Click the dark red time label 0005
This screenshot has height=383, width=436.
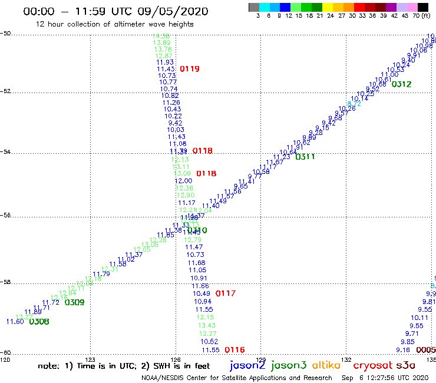426,350
